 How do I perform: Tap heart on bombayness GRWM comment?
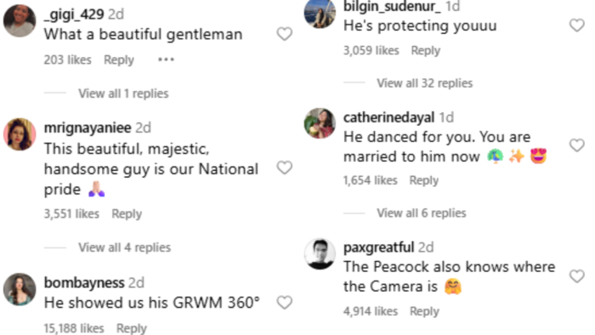284,303
